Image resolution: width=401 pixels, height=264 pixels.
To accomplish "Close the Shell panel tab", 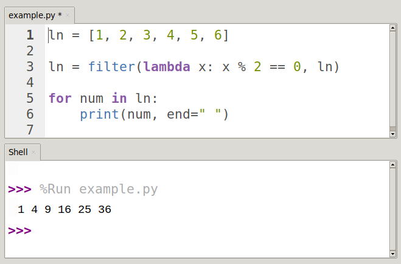I will point(33,152).
